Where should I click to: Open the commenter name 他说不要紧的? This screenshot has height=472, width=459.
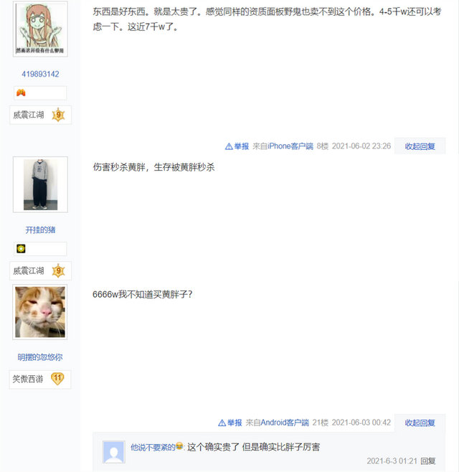(x=153, y=448)
